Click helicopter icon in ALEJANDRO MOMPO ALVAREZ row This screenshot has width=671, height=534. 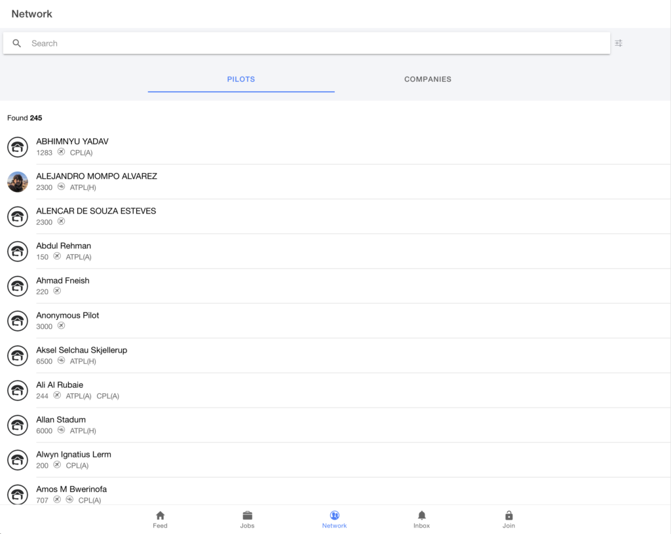61,187
